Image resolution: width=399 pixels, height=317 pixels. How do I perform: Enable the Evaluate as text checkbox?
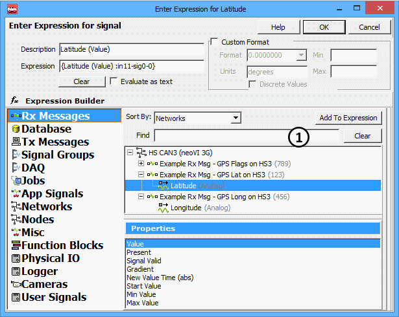point(114,82)
